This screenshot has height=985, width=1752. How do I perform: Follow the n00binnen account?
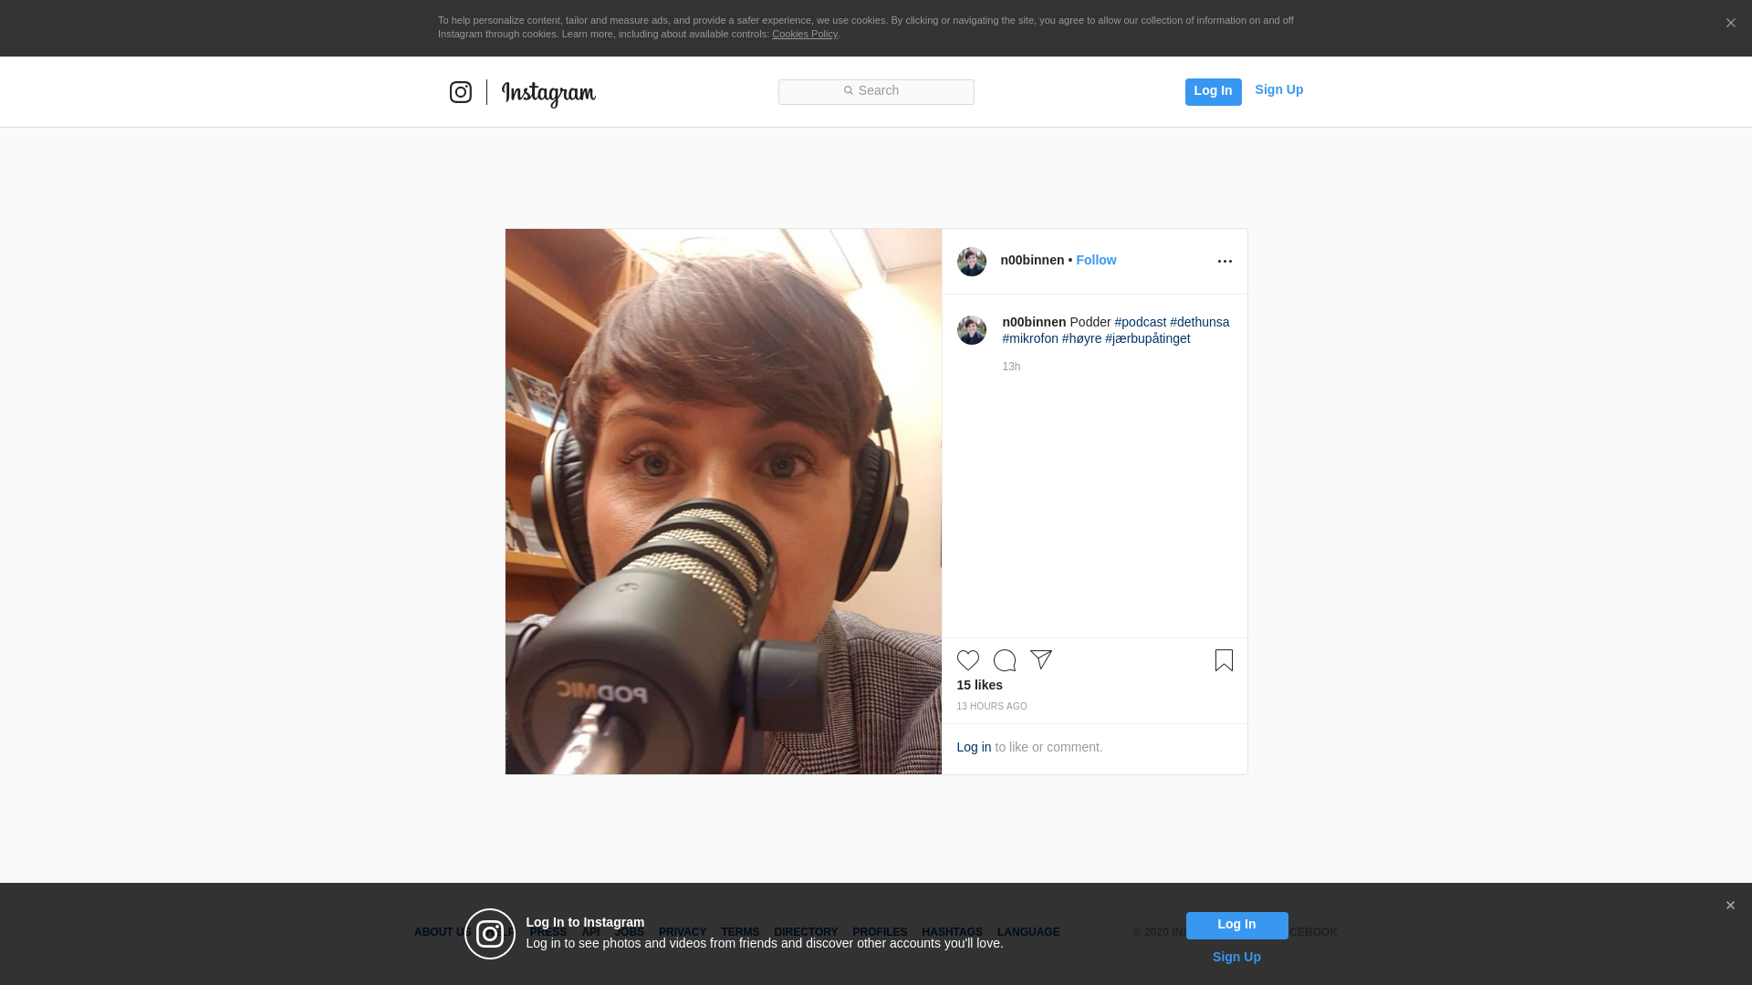(1095, 260)
